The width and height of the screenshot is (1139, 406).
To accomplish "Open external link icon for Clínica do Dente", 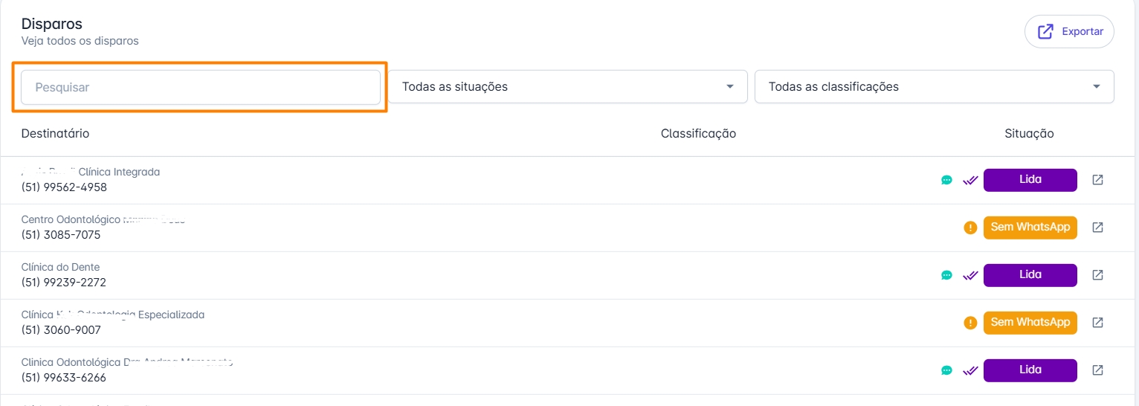I will click(x=1097, y=275).
